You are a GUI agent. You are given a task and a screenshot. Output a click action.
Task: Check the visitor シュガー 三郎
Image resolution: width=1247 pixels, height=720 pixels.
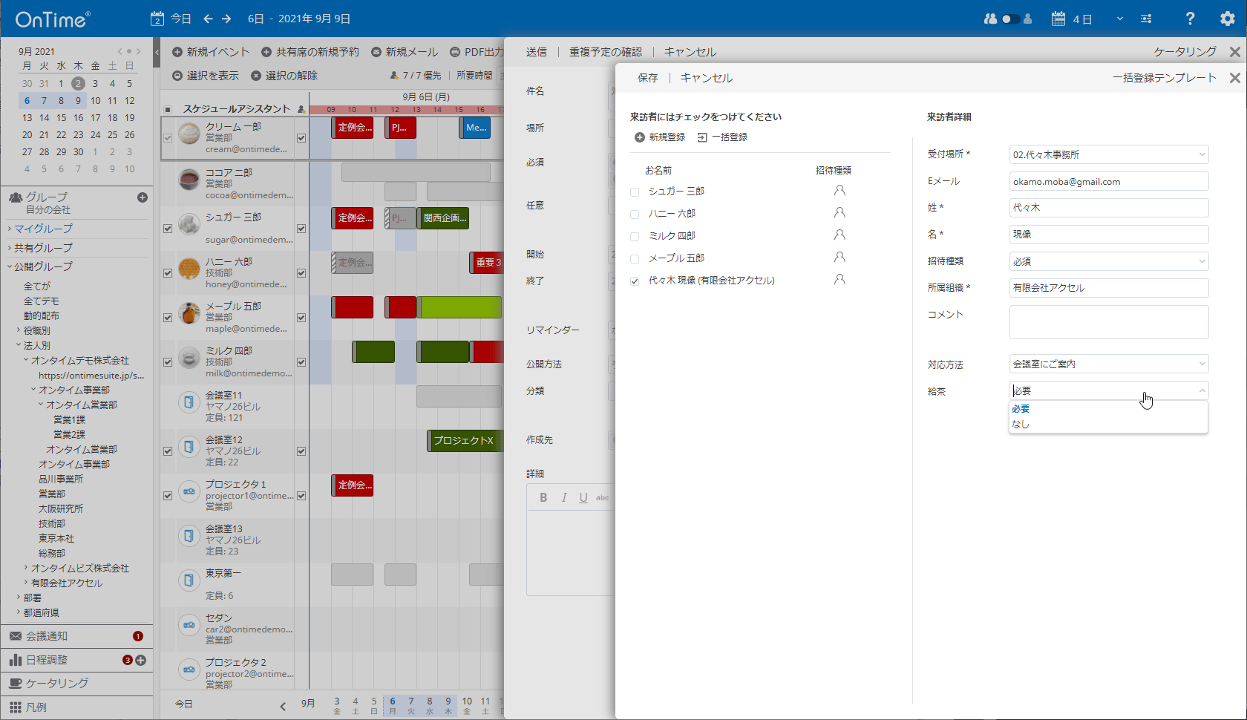tap(635, 191)
